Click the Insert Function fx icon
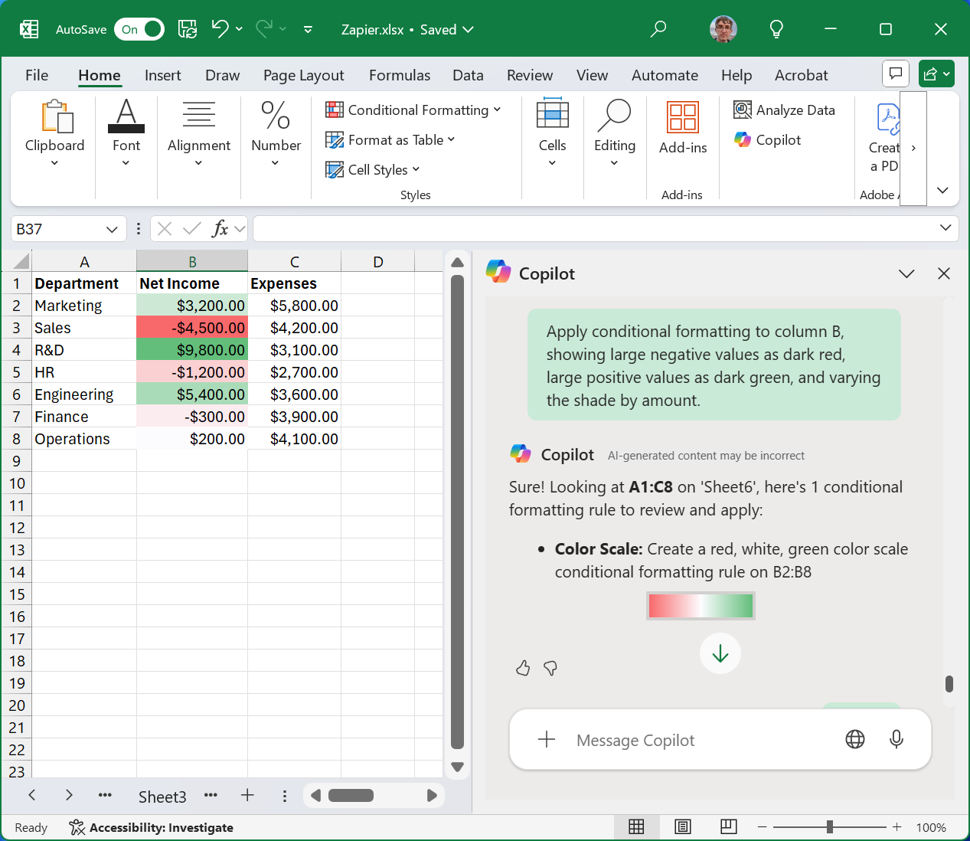Screen dimensions: 970x841 coord(220,228)
